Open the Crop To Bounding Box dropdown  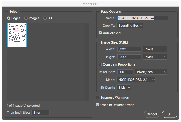[130, 25]
